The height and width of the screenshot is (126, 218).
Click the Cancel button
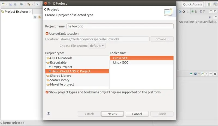137,114
